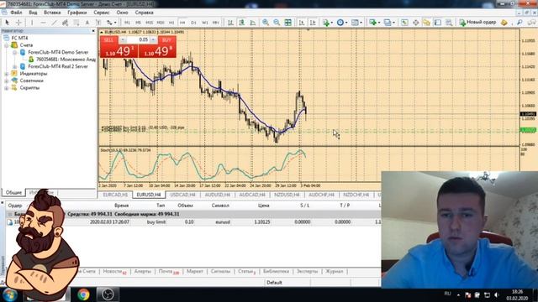
Task: Toggle Market Watch window icon
Action: (404, 23)
